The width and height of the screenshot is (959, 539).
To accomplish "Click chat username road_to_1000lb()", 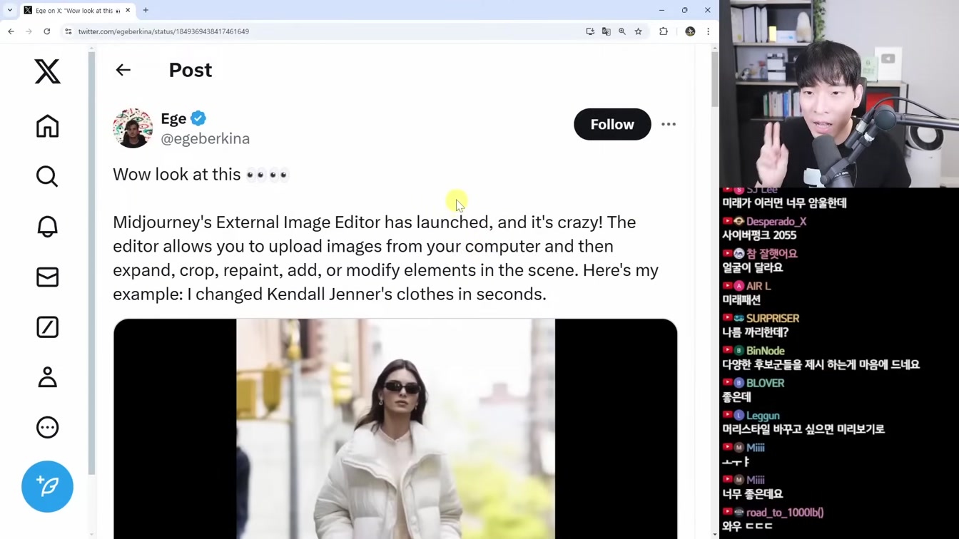I will point(785,513).
